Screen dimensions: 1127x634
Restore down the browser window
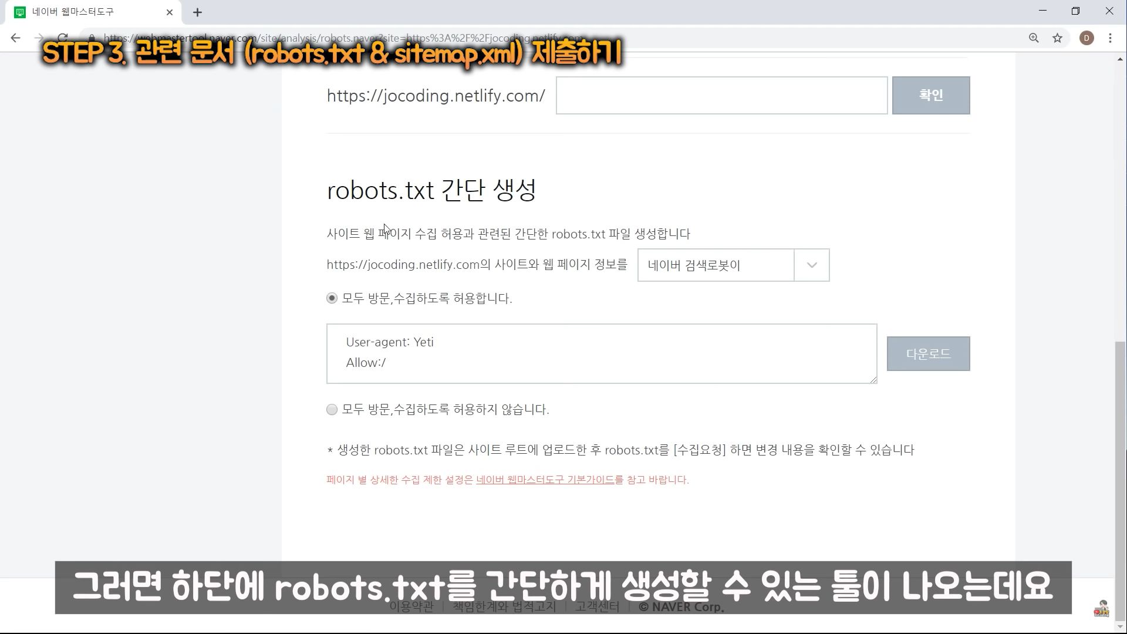click(x=1075, y=11)
